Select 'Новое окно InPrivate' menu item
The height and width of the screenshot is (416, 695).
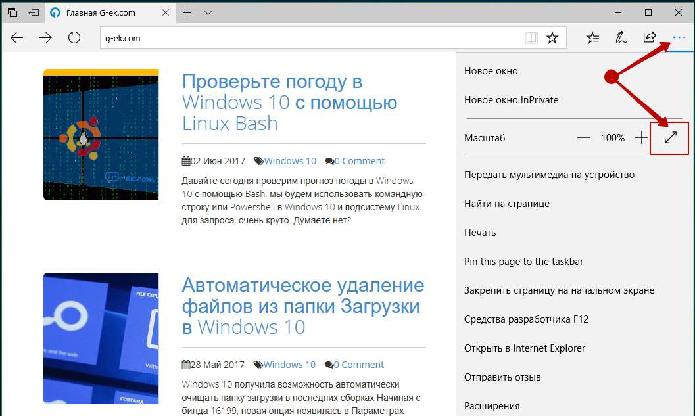coord(511,100)
